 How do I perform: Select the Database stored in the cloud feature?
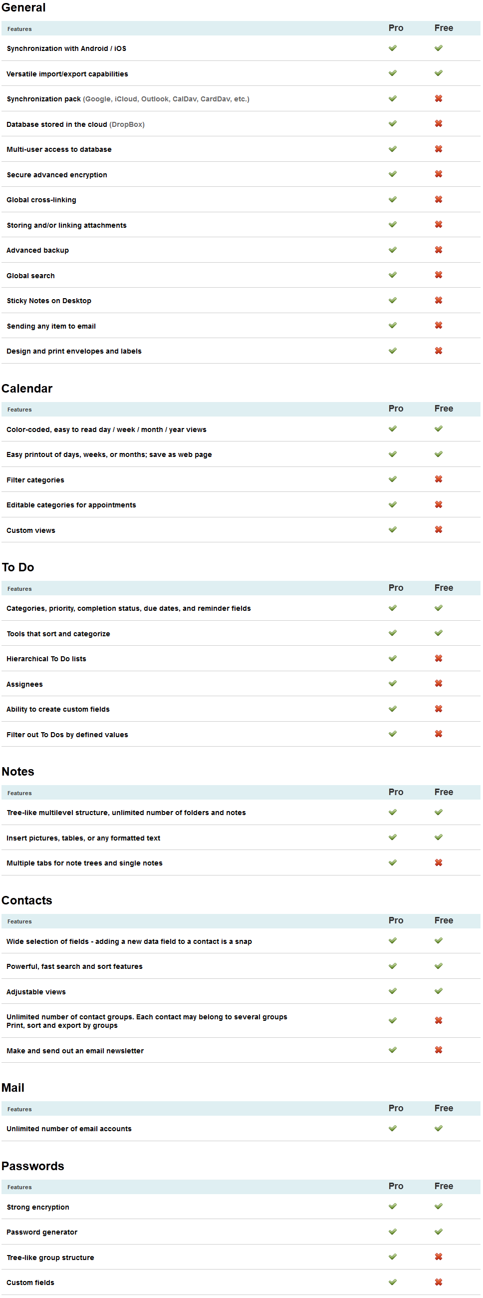75,124
